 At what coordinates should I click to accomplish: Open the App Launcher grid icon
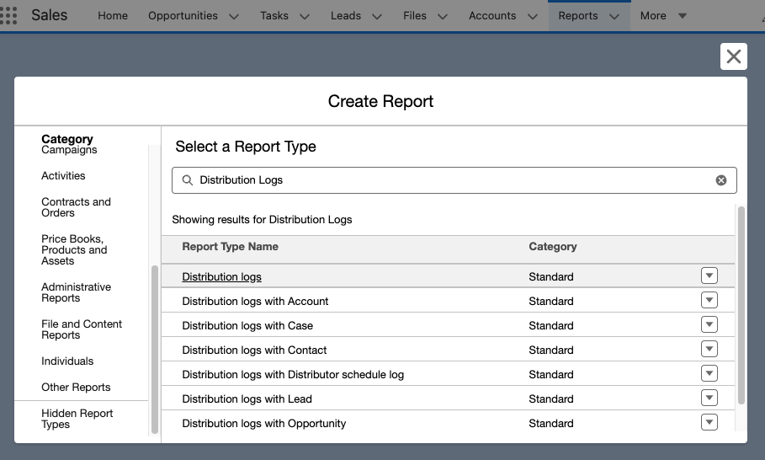9,15
